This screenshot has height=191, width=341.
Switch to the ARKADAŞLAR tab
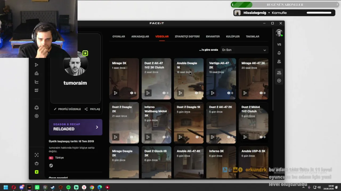(x=140, y=37)
